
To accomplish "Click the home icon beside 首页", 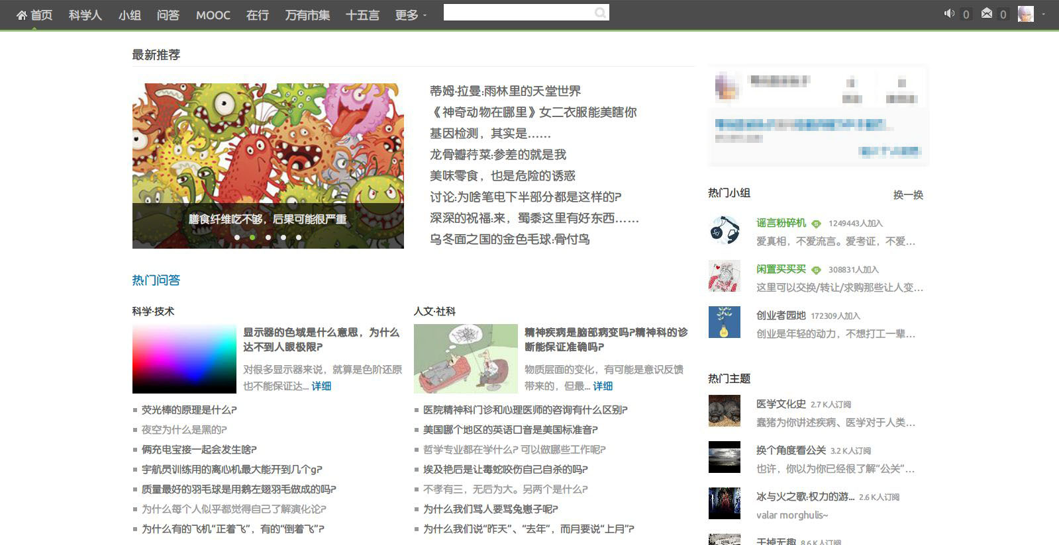I will click(22, 15).
